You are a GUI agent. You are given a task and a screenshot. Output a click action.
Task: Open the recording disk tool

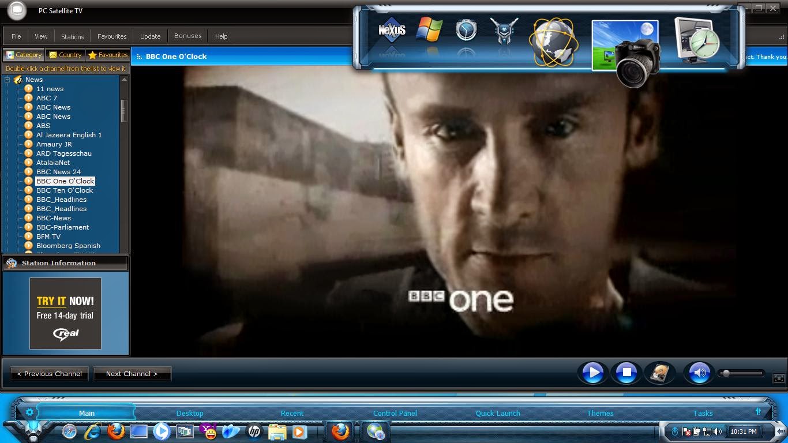click(x=659, y=373)
